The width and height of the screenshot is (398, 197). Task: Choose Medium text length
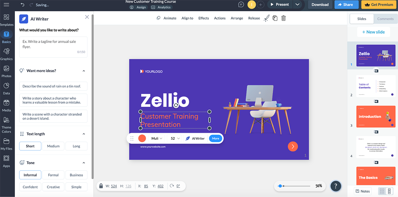[x=53, y=146]
